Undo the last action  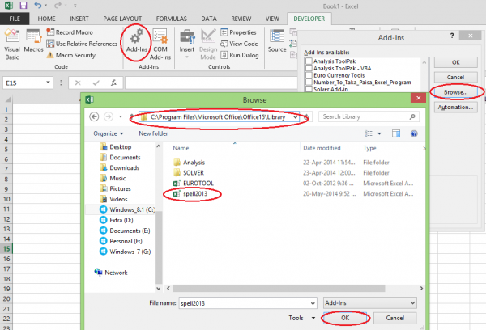click(x=37, y=6)
